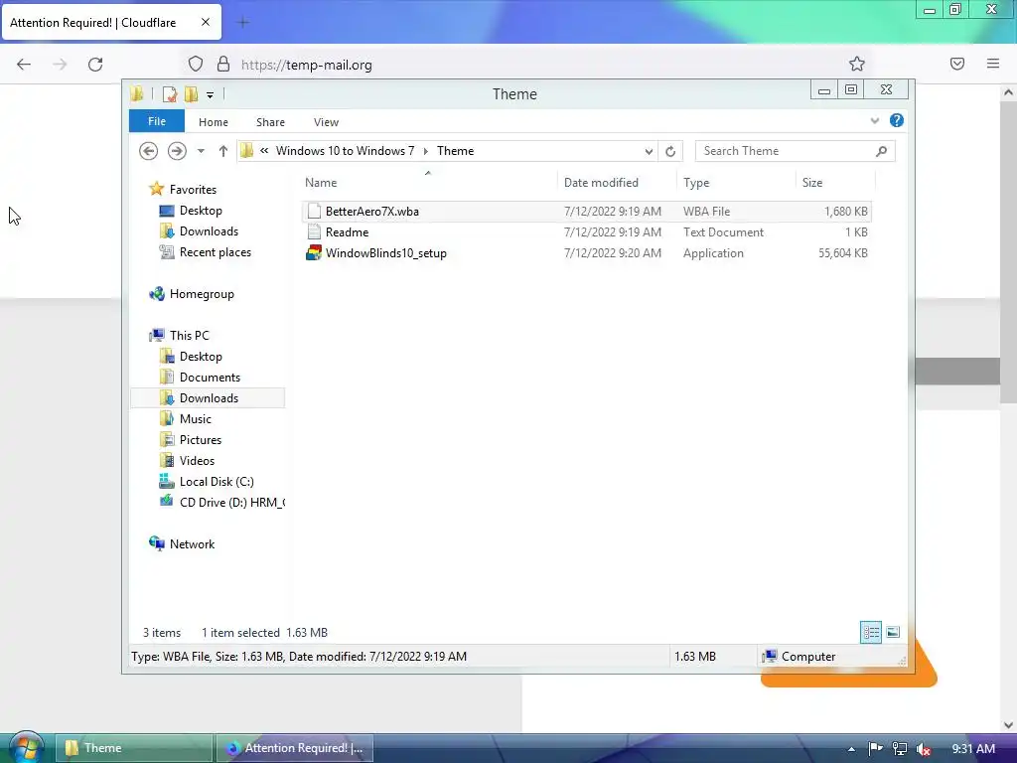Click the search magnifier icon
The width and height of the screenshot is (1017, 763).
[881, 151]
